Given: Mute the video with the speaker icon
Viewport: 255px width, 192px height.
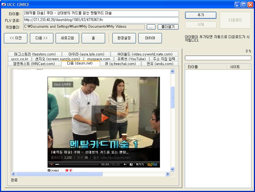Looking at the screenshot, I should 125,165.
